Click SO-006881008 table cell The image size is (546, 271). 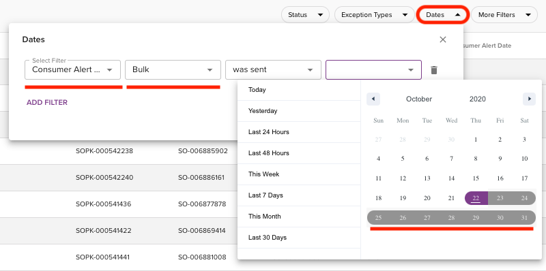coord(202,257)
